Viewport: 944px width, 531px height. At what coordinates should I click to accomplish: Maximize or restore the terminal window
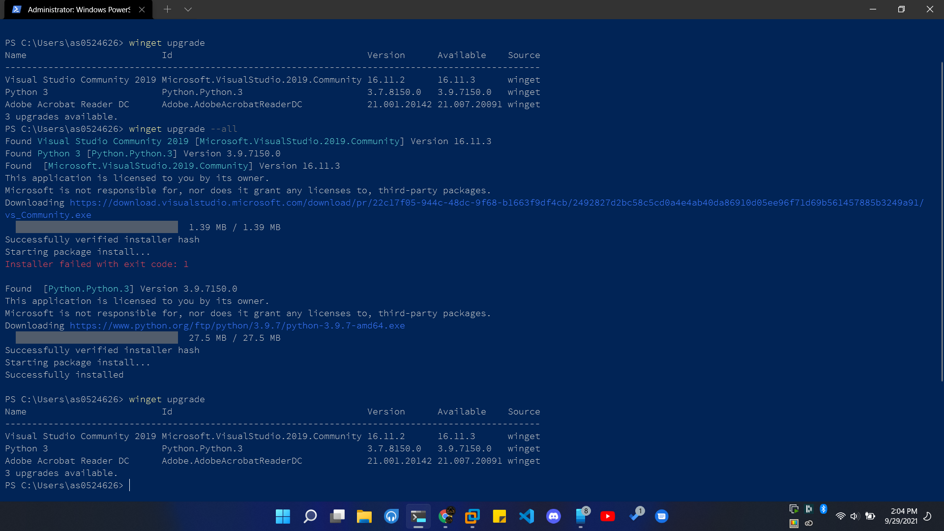(901, 9)
